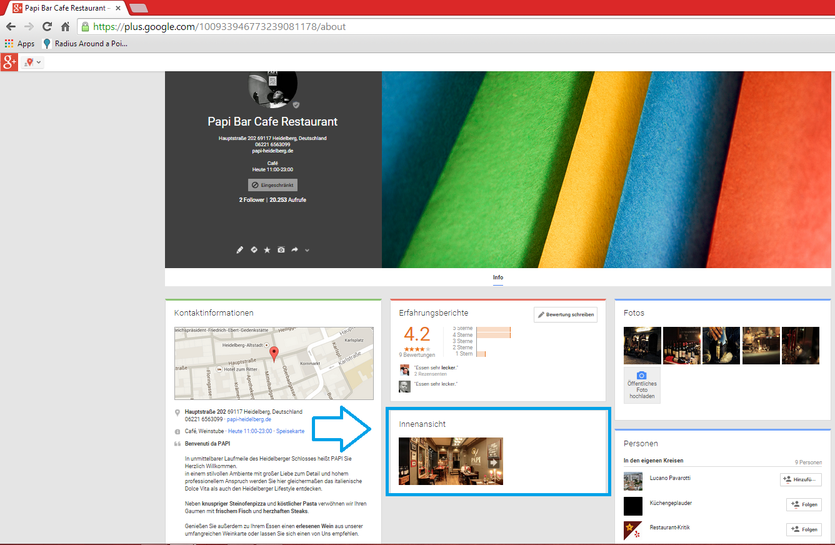The image size is (835, 545).
Task: Click Hinzufügen button for Lucano Pavarotti
Action: tap(801, 480)
